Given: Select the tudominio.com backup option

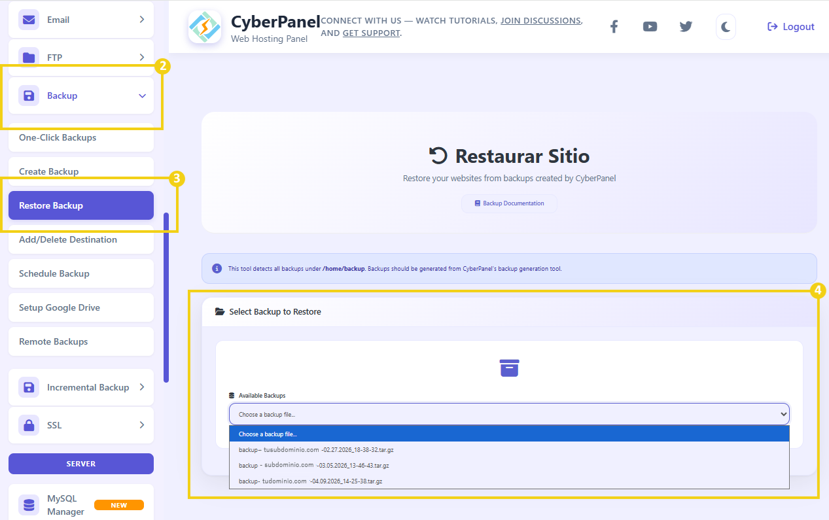Looking at the screenshot, I should [509, 481].
